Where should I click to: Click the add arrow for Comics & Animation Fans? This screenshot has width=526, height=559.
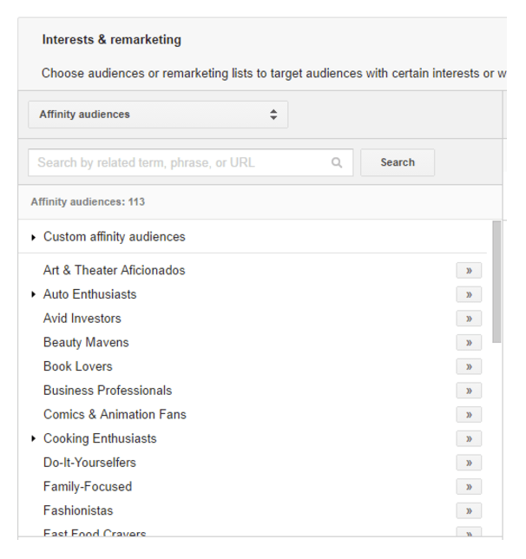point(469,415)
